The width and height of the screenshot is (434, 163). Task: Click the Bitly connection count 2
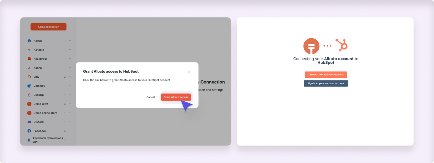(x=65, y=77)
